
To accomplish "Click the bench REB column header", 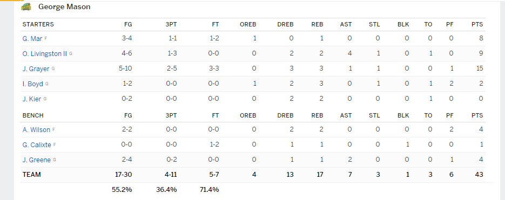I will coord(317,115).
